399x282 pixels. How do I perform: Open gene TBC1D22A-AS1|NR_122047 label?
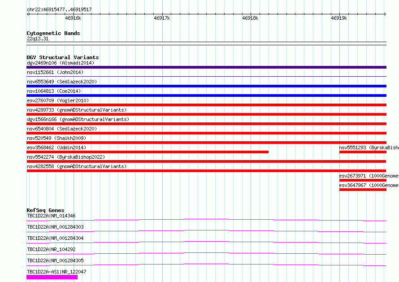click(56, 272)
